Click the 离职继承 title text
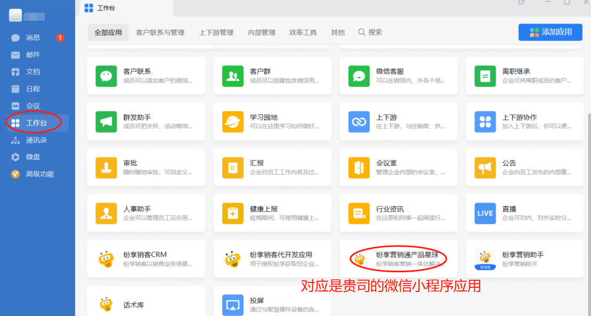Viewport: 591px width, 316px height. [516, 71]
